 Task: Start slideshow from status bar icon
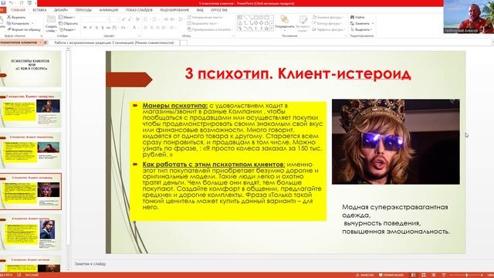tap(444, 275)
